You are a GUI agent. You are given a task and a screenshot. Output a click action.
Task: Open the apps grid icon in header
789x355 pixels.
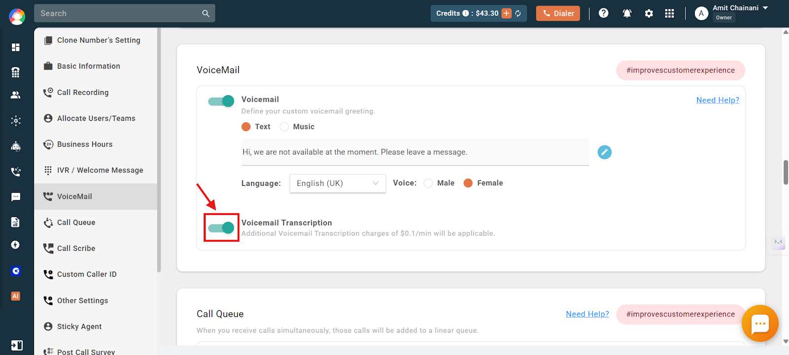click(669, 13)
